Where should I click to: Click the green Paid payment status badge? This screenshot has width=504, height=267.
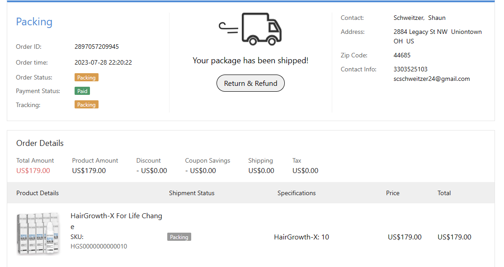tap(82, 91)
